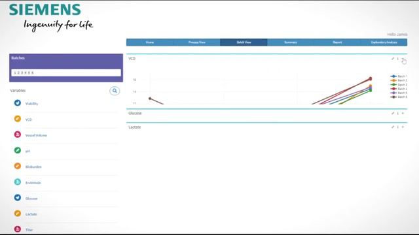Screen dimensions: 419x235
Task: Click the 'Batches' heading text
Action: (18, 58)
